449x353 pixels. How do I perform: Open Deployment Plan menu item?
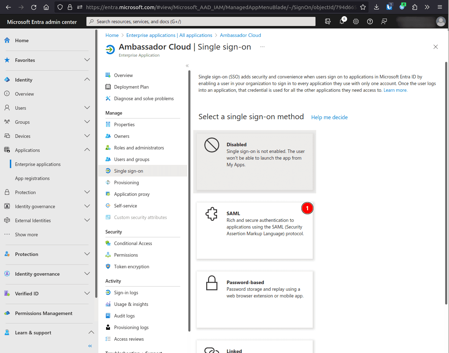[x=131, y=87]
